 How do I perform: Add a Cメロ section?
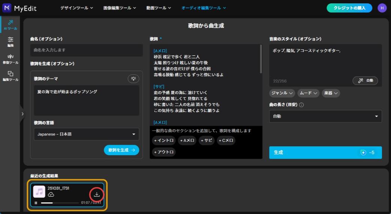(226, 141)
